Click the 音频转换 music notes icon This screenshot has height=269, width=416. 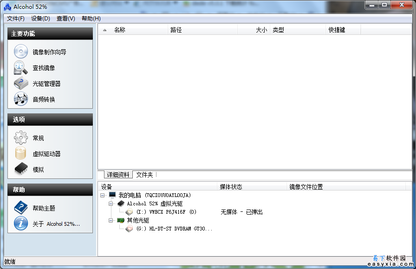tap(21, 99)
